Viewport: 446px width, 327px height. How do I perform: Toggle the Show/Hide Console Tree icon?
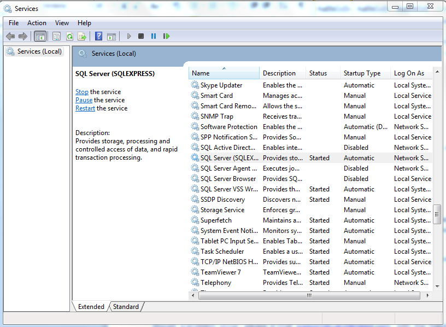coord(40,36)
